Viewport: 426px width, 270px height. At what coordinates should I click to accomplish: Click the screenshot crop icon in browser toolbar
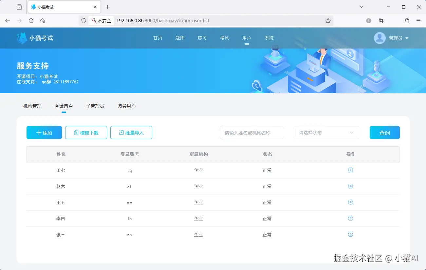pyautogui.click(x=381, y=20)
